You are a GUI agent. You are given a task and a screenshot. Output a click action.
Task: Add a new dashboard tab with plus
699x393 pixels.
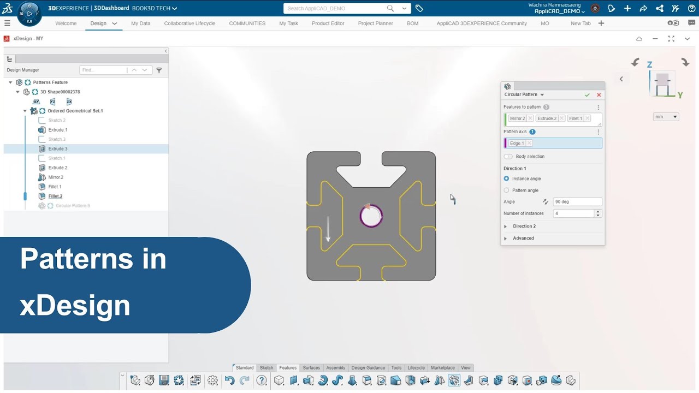point(601,23)
